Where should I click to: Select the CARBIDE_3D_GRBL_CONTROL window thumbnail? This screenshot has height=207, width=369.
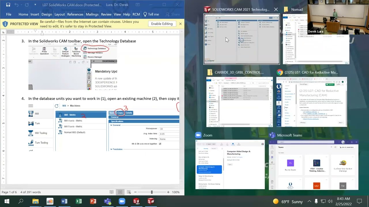pos(240,102)
